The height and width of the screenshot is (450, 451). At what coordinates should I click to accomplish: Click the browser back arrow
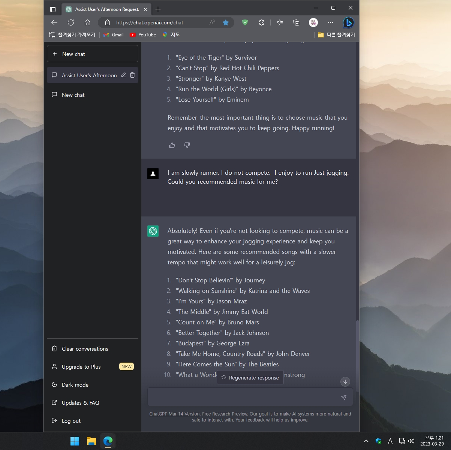[54, 22]
